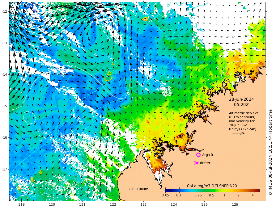Click the magenta drifter arrowhead legend marker

point(196,163)
